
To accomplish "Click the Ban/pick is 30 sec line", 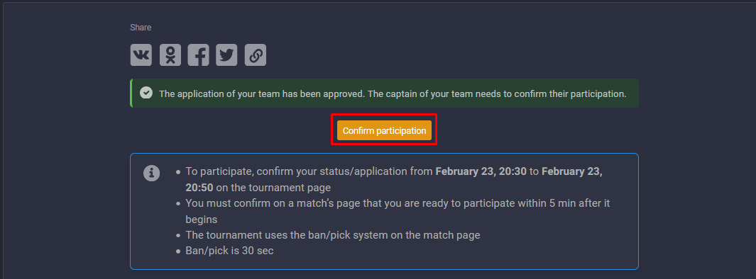I will [229, 251].
